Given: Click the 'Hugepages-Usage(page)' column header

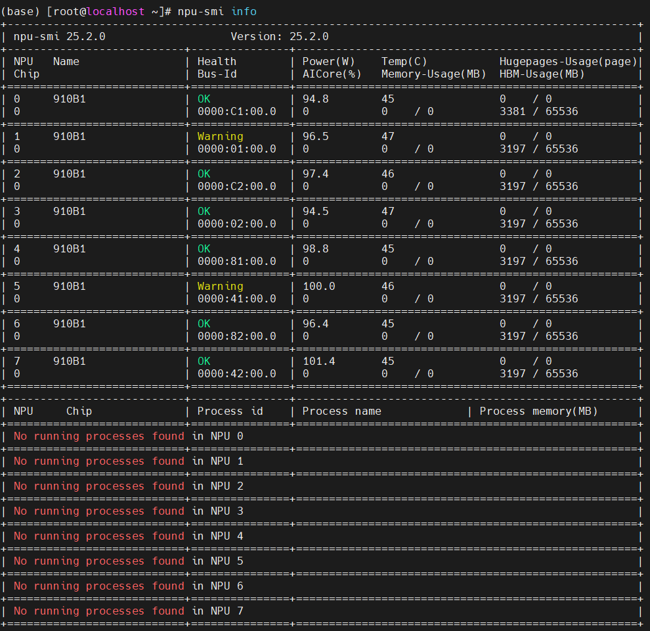Looking at the screenshot, I should tap(568, 61).
